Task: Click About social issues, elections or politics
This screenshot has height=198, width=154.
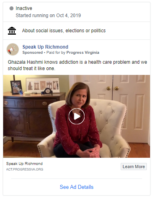Action: click(64, 31)
